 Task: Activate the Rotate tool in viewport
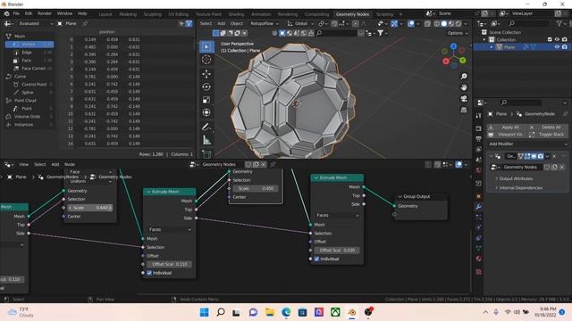tap(206, 87)
